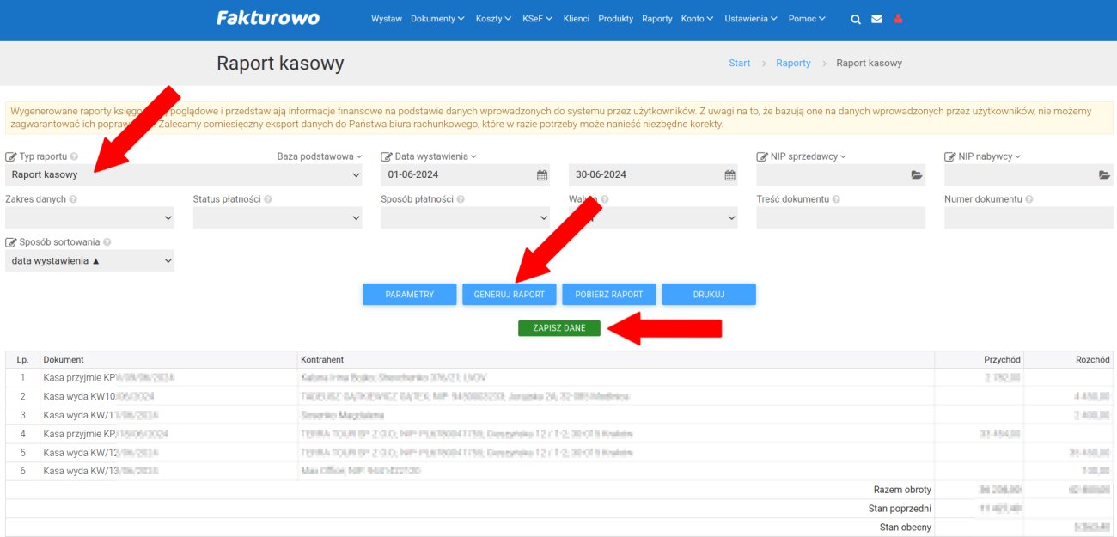
Task: Open Sposób sortowania dropdown
Action: 89,261
